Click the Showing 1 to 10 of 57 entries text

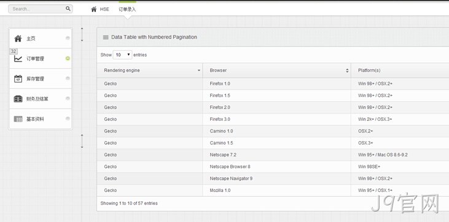tap(129, 204)
